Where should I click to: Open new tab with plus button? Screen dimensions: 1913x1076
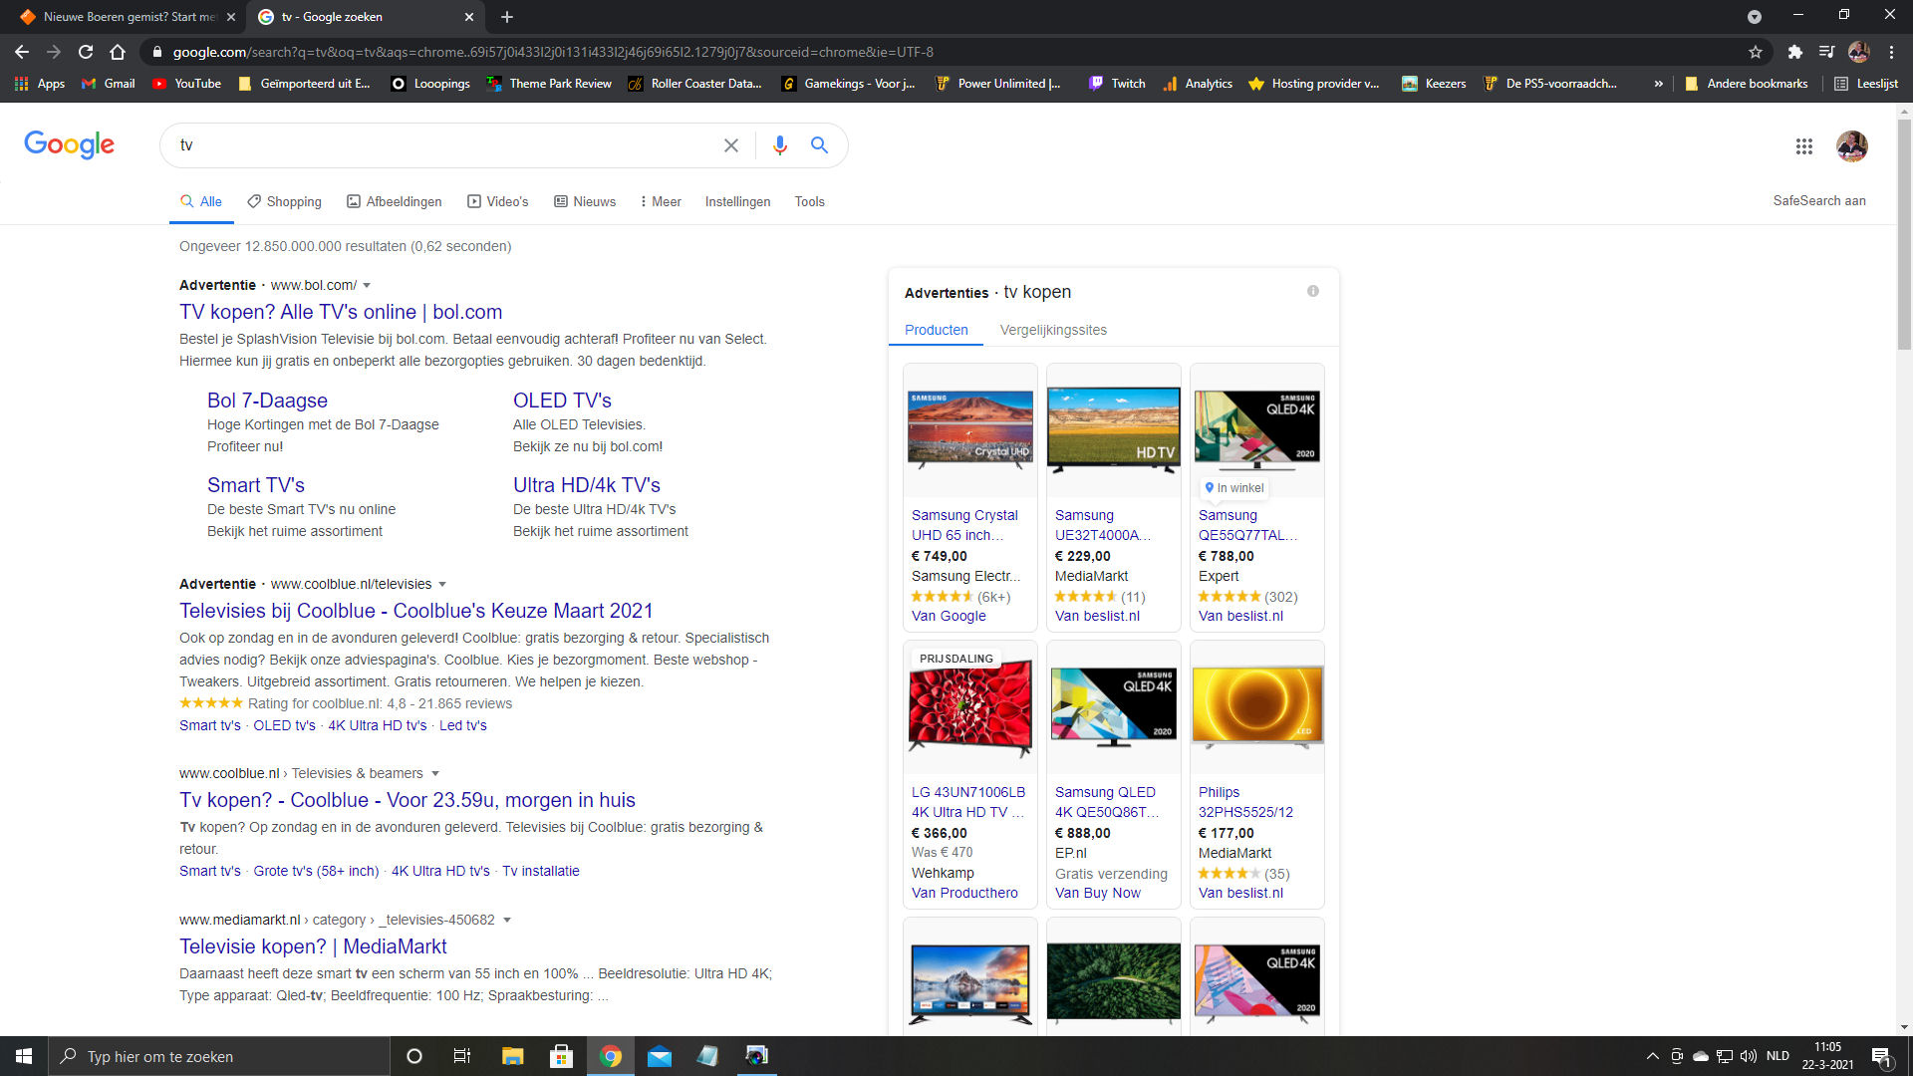[507, 17]
